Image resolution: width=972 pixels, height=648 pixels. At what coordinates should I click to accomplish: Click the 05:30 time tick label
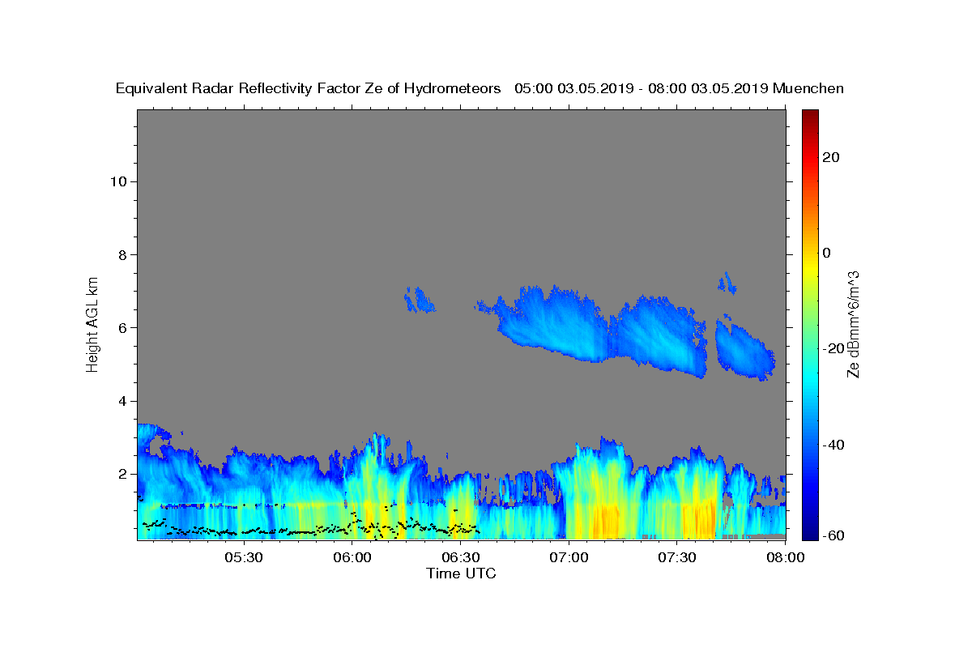click(244, 557)
